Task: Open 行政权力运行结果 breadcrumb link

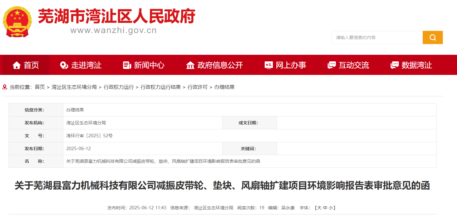Action: (161, 87)
